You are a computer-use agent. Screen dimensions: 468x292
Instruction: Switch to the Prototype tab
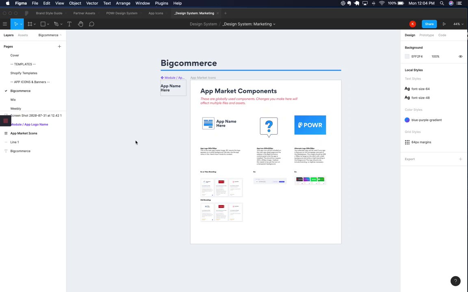[427, 35]
